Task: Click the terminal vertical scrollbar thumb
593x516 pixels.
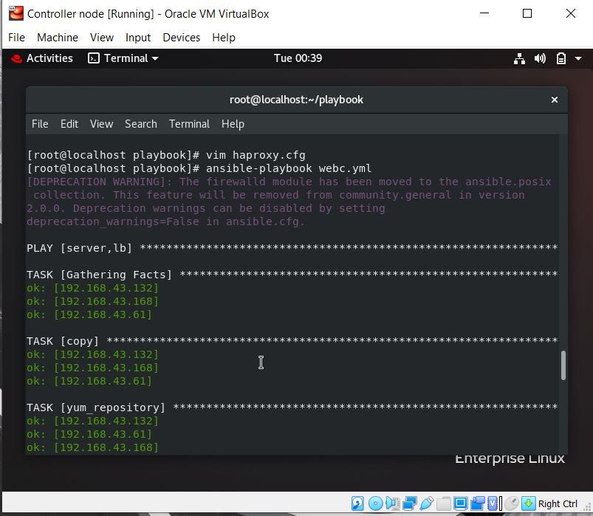Action: (563, 365)
